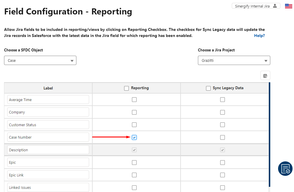
Task: Click the Epic Link label field
Action: point(48,175)
